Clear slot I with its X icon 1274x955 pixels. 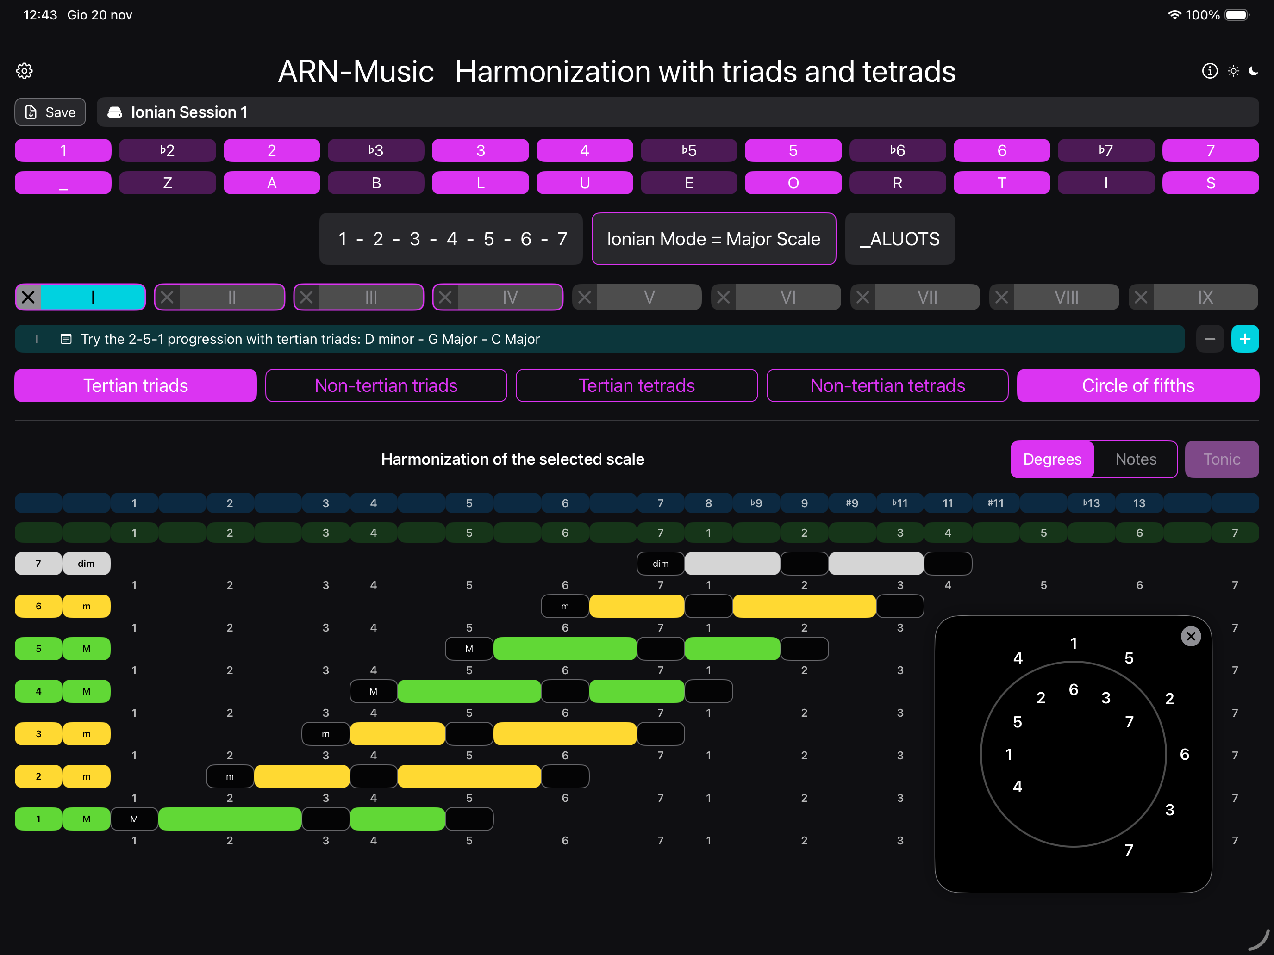tap(28, 297)
